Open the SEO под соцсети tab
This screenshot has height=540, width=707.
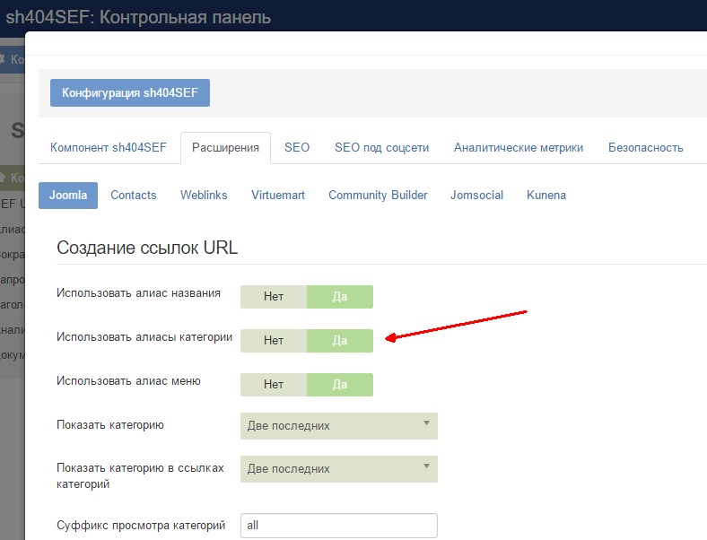point(381,148)
